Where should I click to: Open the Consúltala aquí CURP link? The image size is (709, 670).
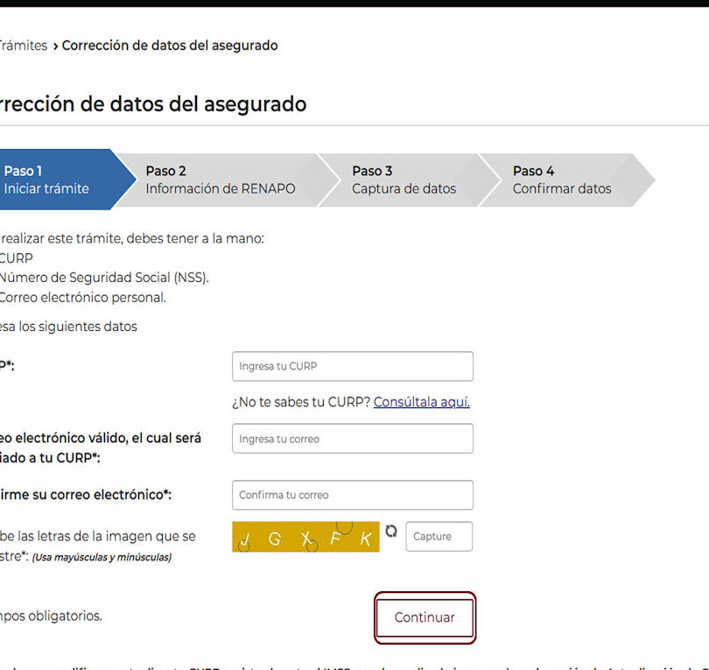pos(421,402)
